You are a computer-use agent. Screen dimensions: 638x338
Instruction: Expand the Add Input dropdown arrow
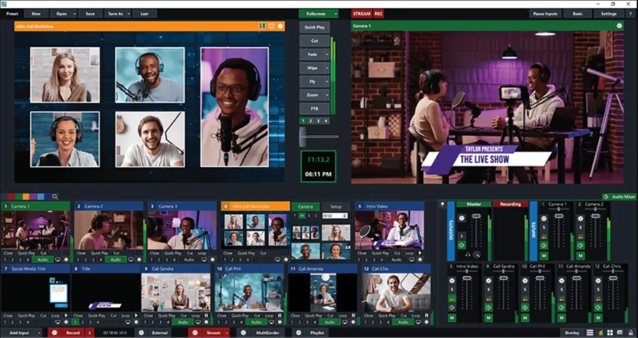pyautogui.click(x=39, y=333)
